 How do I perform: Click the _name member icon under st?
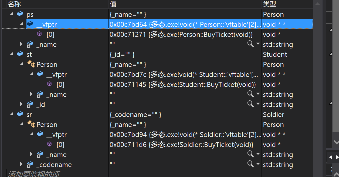point(40,94)
